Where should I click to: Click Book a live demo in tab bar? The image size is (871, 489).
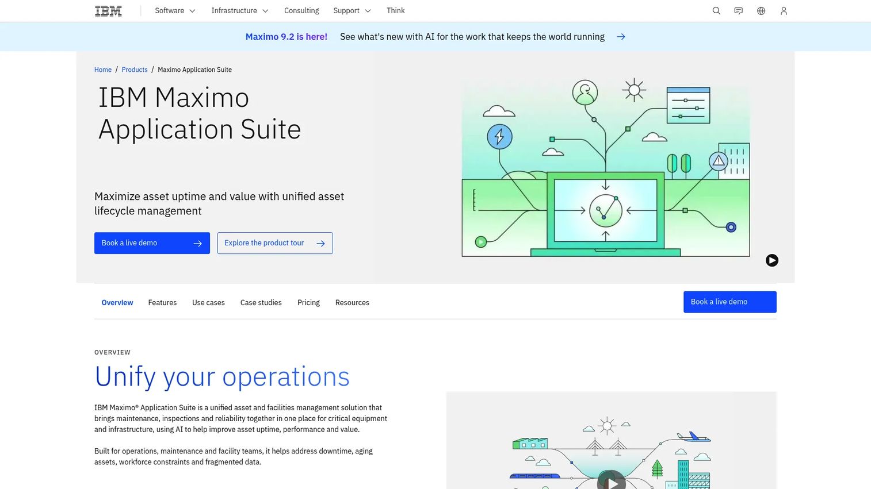pos(730,302)
